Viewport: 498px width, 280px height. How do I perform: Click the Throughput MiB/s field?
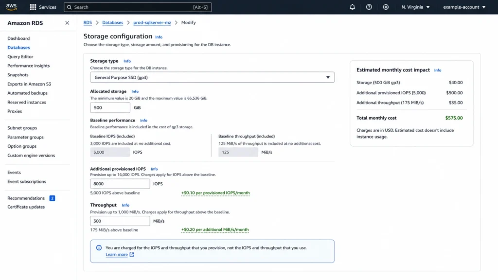pyautogui.click(x=120, y=221)
